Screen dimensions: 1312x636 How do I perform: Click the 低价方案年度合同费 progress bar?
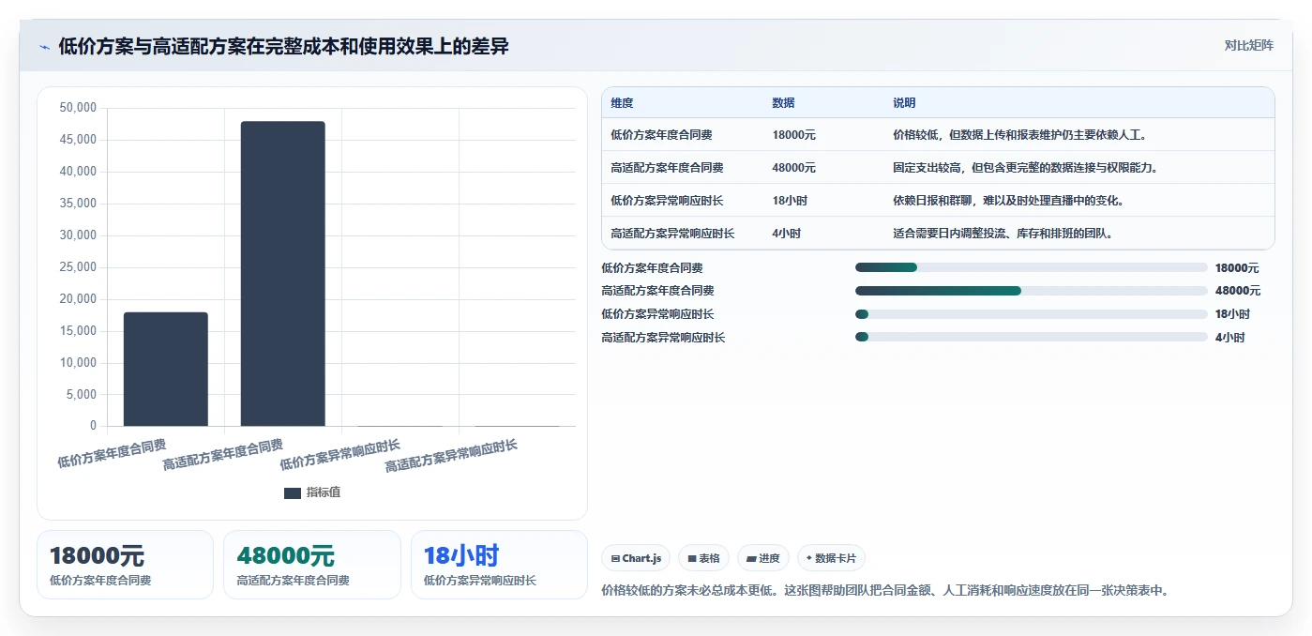point(1032,267)
